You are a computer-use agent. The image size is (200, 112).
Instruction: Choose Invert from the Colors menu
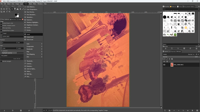click(28, 34)
